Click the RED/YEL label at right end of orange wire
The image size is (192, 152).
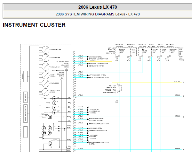[177, 81]
